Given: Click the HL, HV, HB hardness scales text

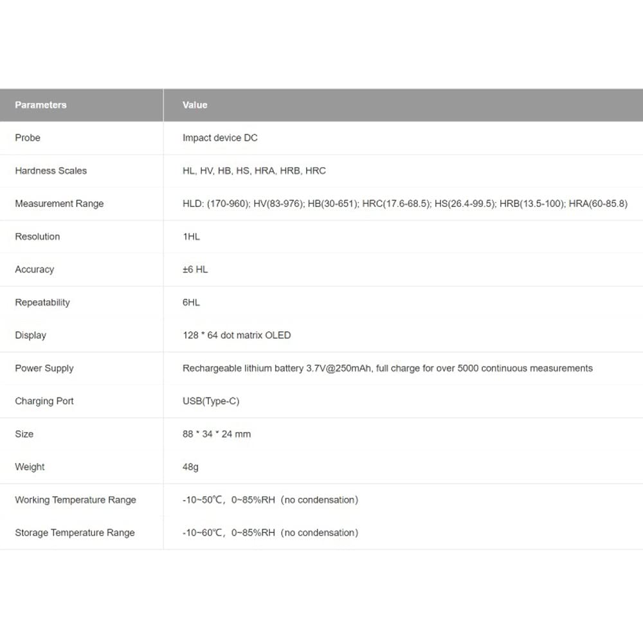Looking at the screenshot, I should (254, 170).
